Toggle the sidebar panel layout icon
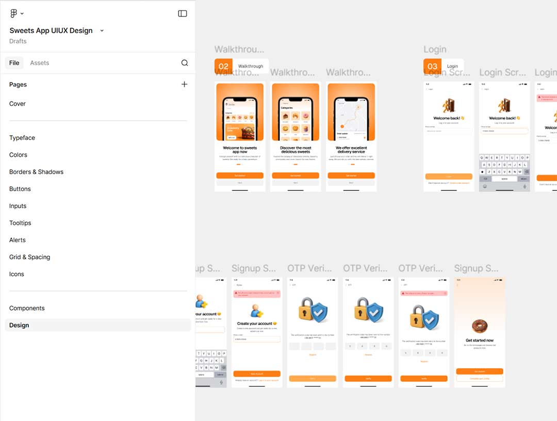Screen dimensions: 557x421 coord(183,13)
